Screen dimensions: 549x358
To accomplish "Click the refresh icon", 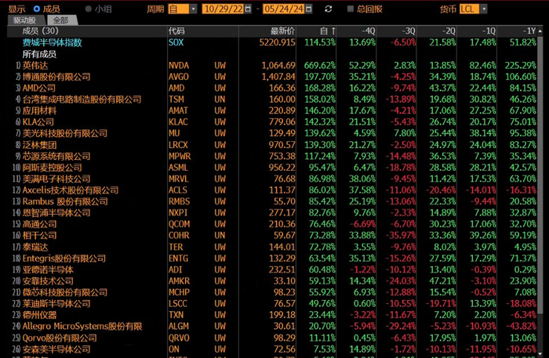I will (328, 9).
